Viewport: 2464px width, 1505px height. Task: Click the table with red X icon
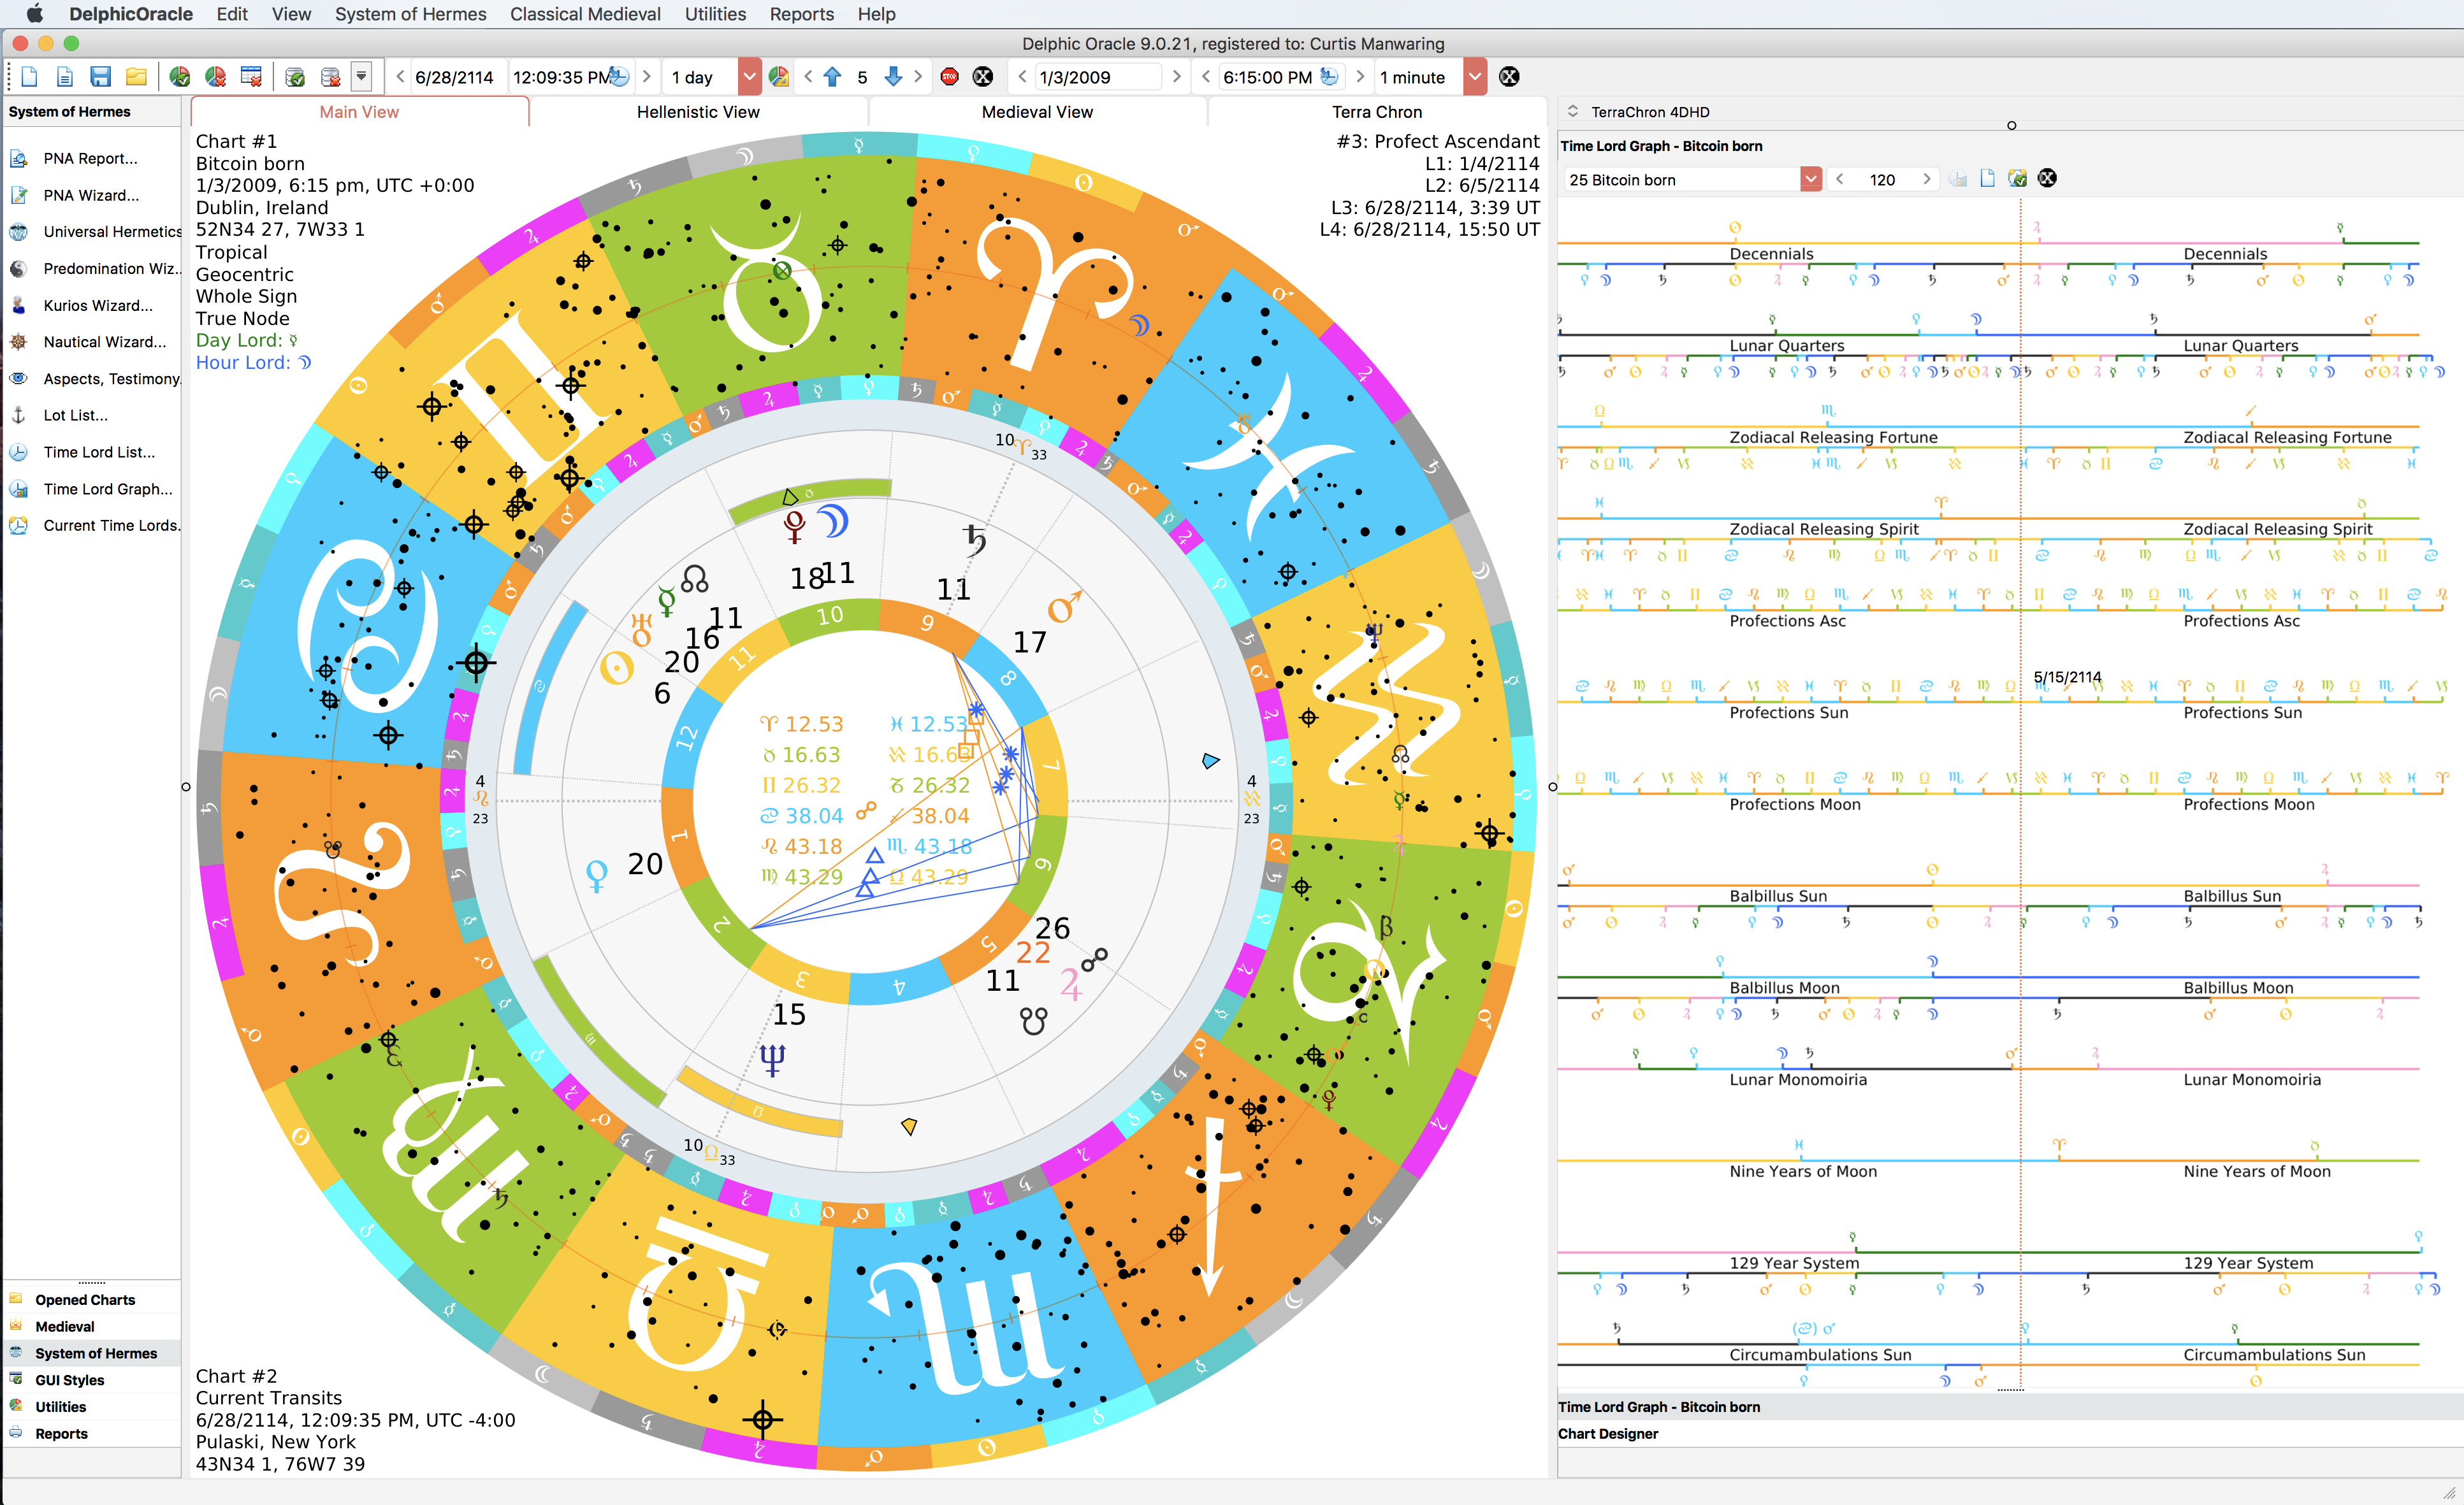coord(251,77)
